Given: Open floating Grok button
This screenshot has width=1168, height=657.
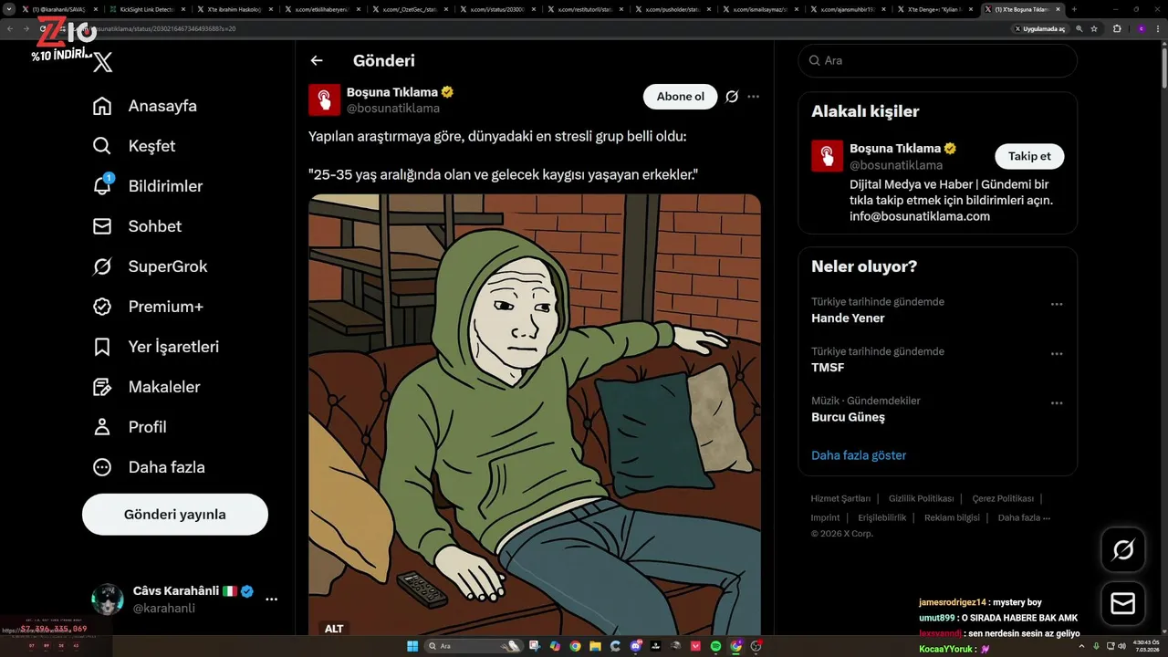Looking at the screenshot, I should click(x=1123, y=549).
